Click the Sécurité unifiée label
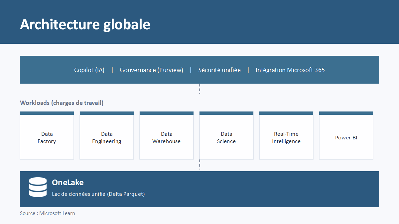The image size is (399, 224). point(219,70)
